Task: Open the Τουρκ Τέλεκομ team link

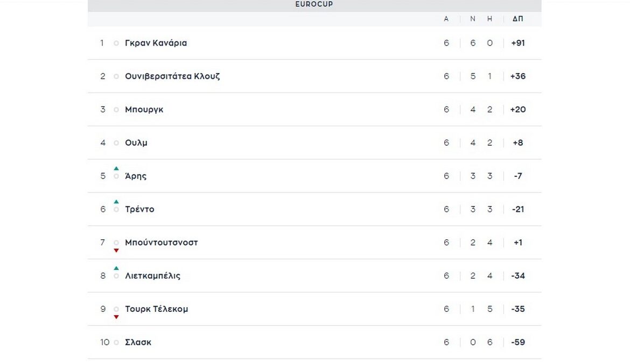Action: (156, 309)
